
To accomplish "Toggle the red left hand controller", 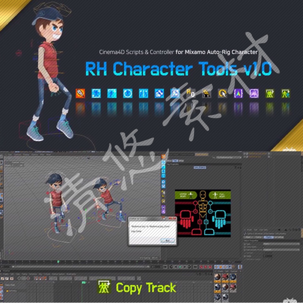I will pos(186,219).
